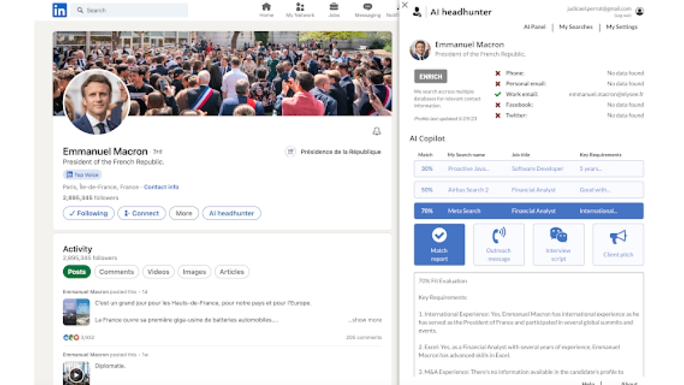684x385 pixels.
Task: Click the Top Voice badge
Action: [x=83, y=175]
